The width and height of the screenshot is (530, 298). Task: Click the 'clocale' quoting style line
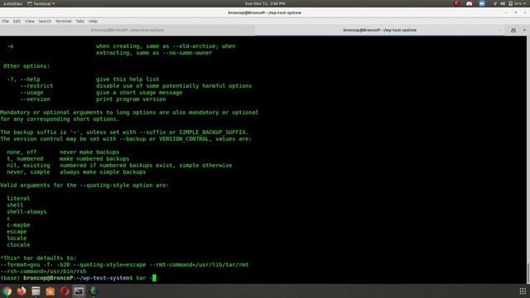coord(18,245)
